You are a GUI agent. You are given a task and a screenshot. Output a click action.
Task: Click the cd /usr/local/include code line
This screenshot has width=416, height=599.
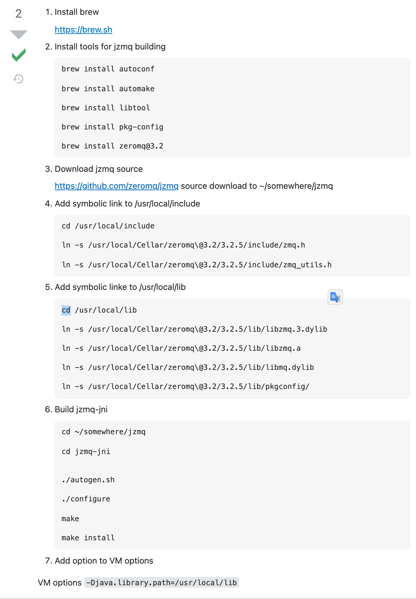108,226
